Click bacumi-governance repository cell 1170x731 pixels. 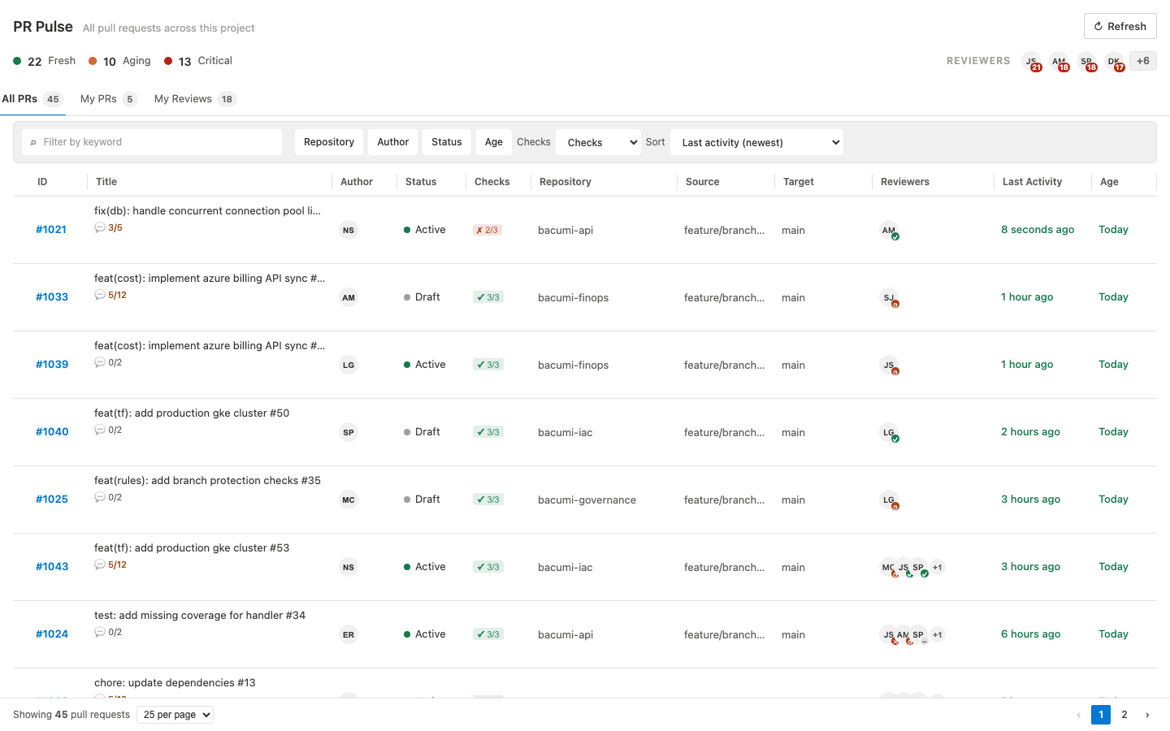pos(587,500)
